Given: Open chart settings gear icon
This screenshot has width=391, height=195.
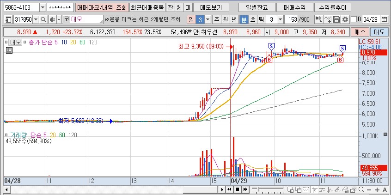Looking at the screenshot, I should (345, 19).
